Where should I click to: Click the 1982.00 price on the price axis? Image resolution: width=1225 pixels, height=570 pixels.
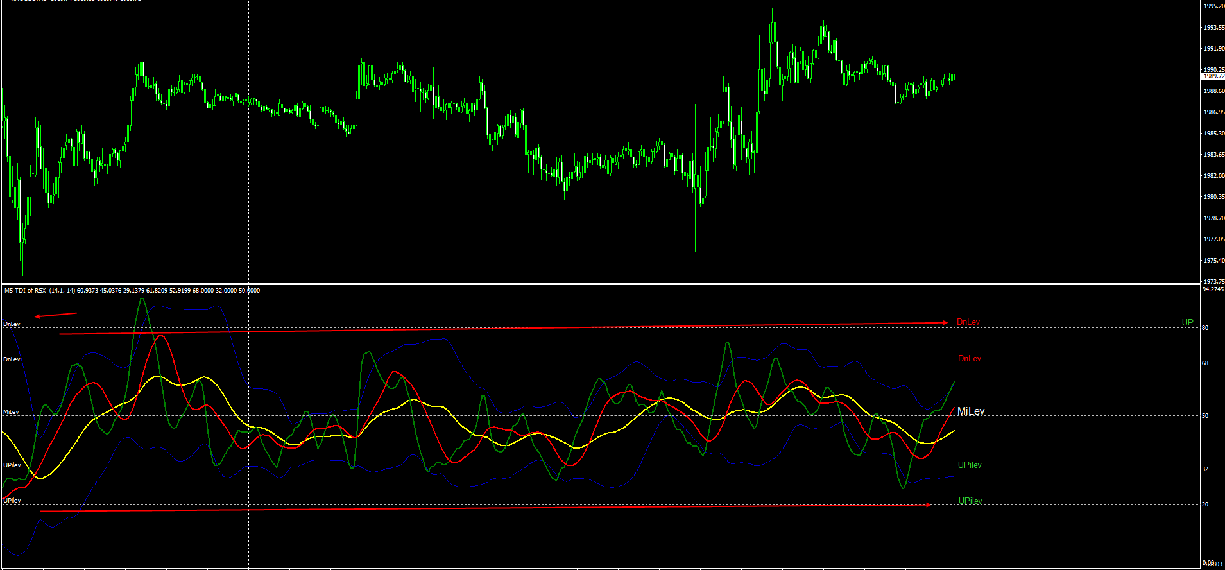pos(1214,176)
